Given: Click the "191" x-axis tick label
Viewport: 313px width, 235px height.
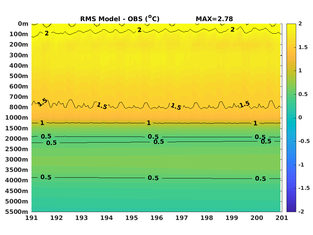Looking at the screenshot, I should tap(31, 218).
